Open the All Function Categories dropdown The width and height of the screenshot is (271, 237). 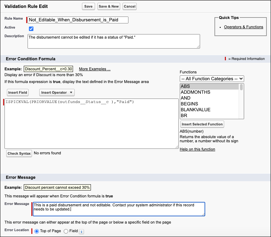[x=212, y=79]
